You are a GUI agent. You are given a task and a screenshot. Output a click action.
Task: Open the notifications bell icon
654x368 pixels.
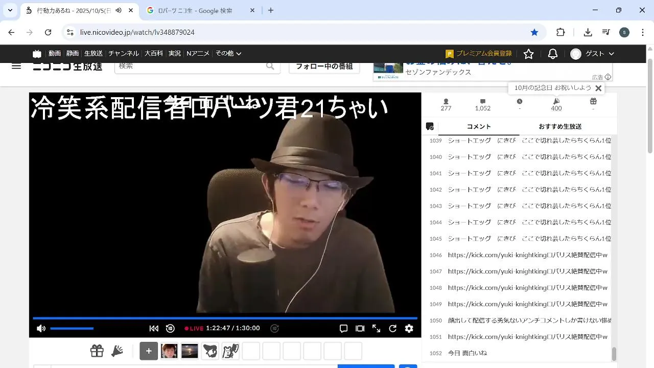pyautogui.click(x=553, y=54)
